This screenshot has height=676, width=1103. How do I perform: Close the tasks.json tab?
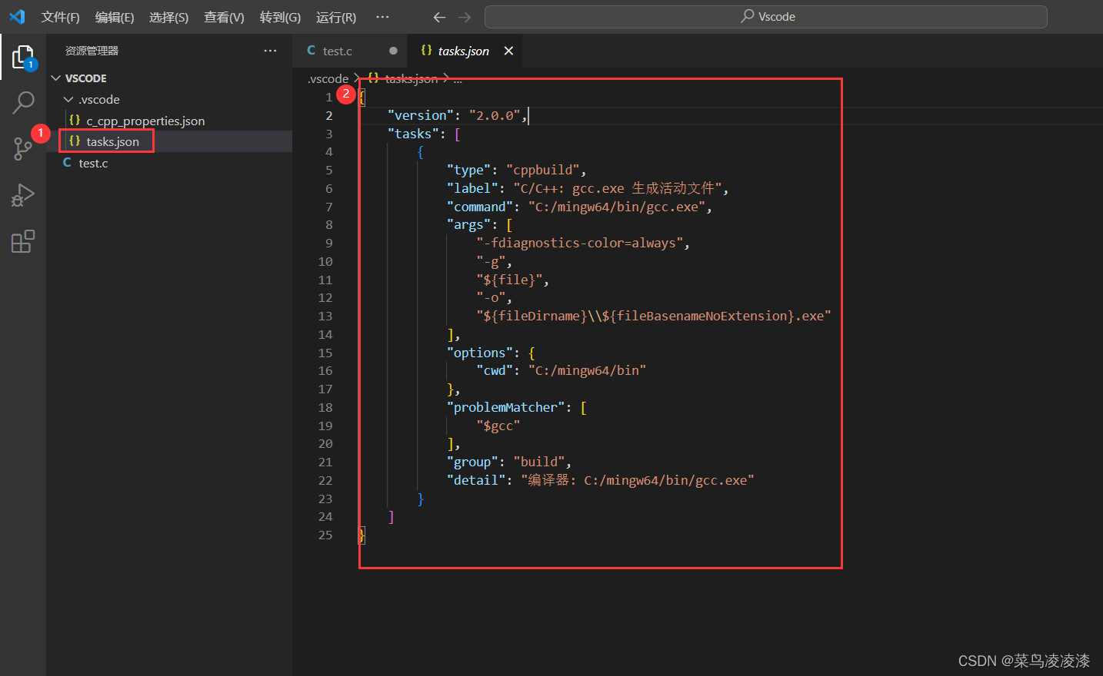coord(508,51)
